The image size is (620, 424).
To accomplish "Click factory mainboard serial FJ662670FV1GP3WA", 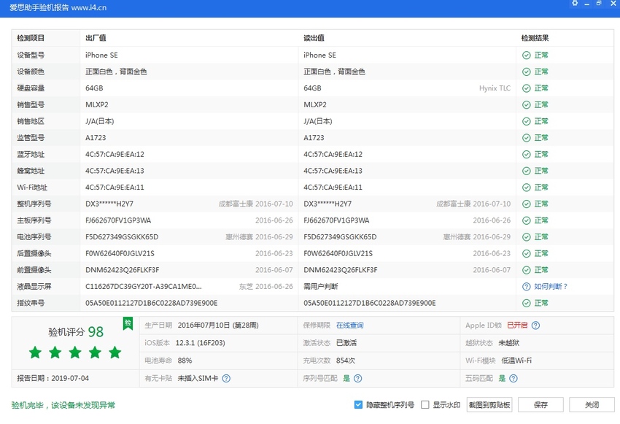I will 118,220.
